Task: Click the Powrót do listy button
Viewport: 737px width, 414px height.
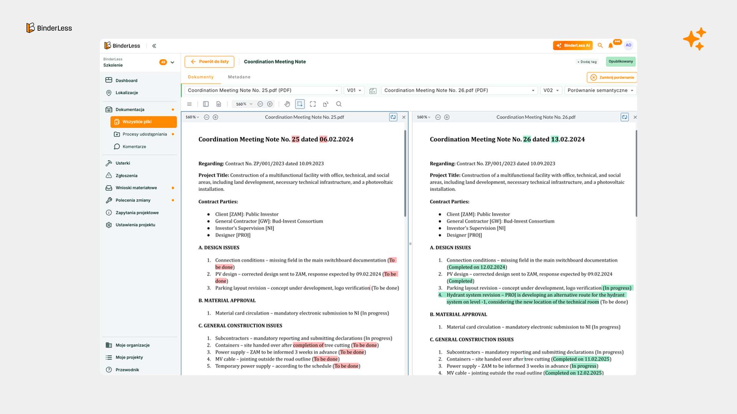Action: tap(210, 62)
